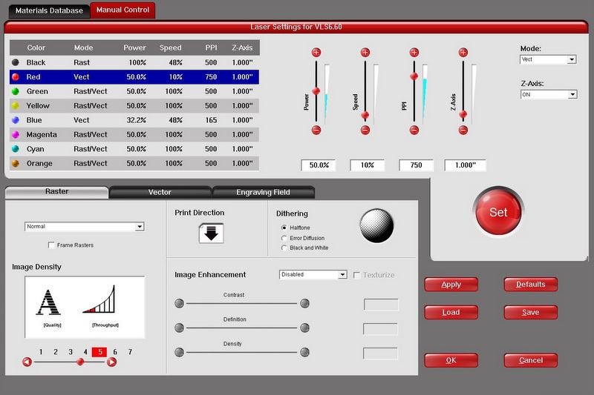594x395 pixels.
Task: Click the dithering halftone sphere preview
Action: [376, 225]
